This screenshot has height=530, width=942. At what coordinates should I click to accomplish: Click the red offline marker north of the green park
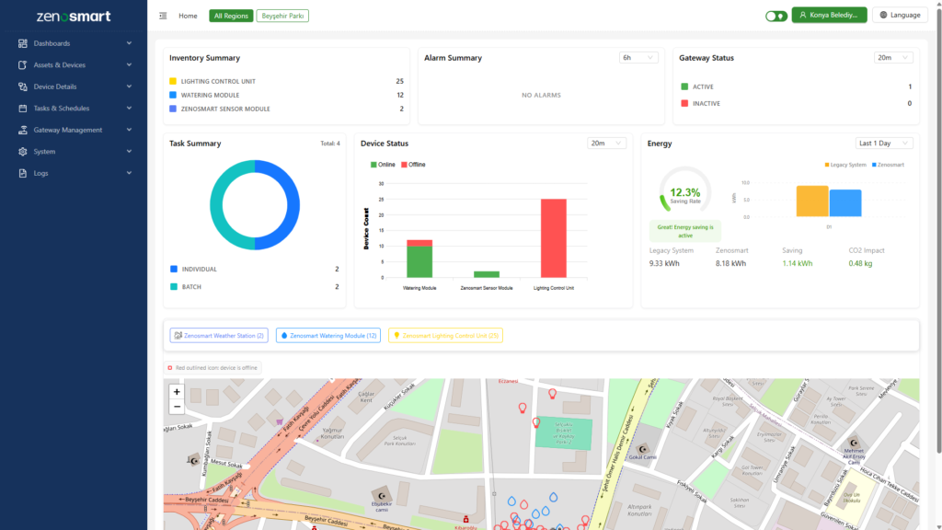click(552, 394)
